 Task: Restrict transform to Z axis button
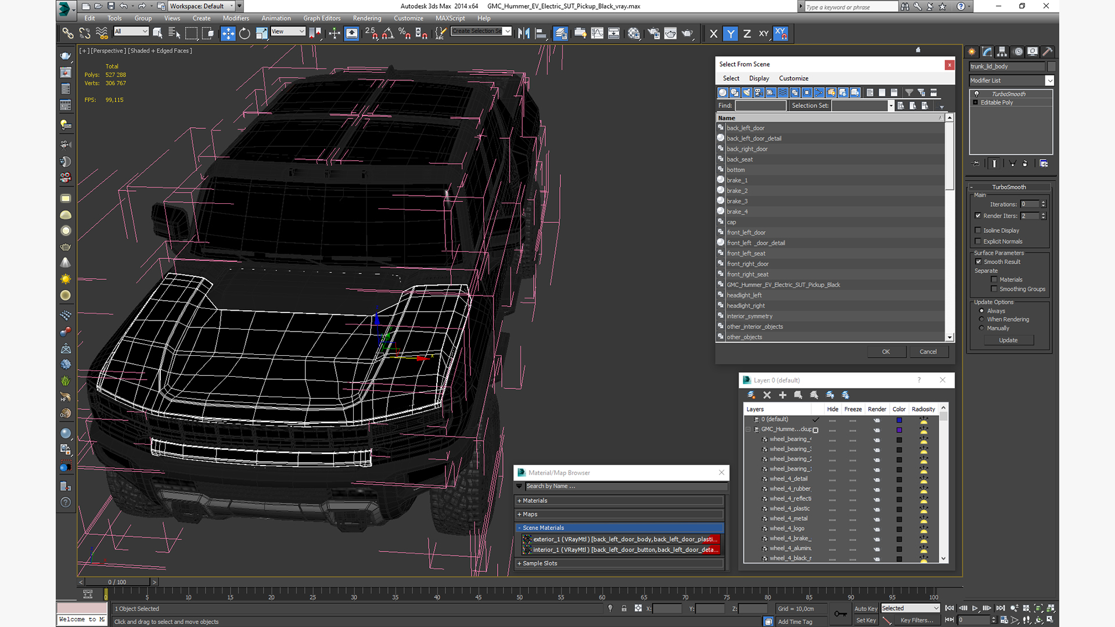747,34
